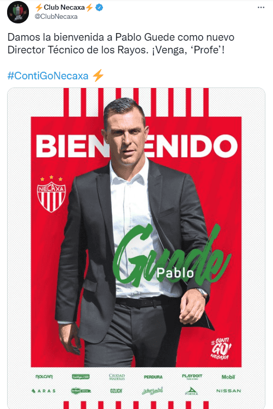Click the blue verified badge
The image size is (273, 409).
tap(99, 8)
